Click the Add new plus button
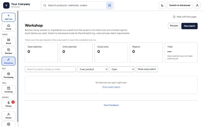 (x=8, y=17)
